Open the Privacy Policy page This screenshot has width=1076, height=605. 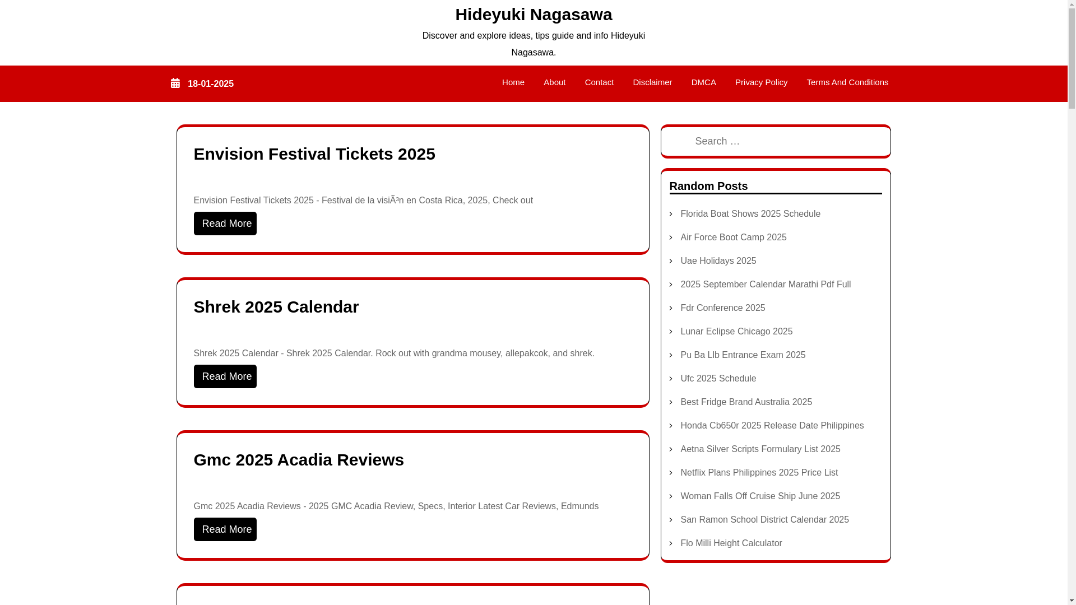pyautogui.click(x=761, y=82)
